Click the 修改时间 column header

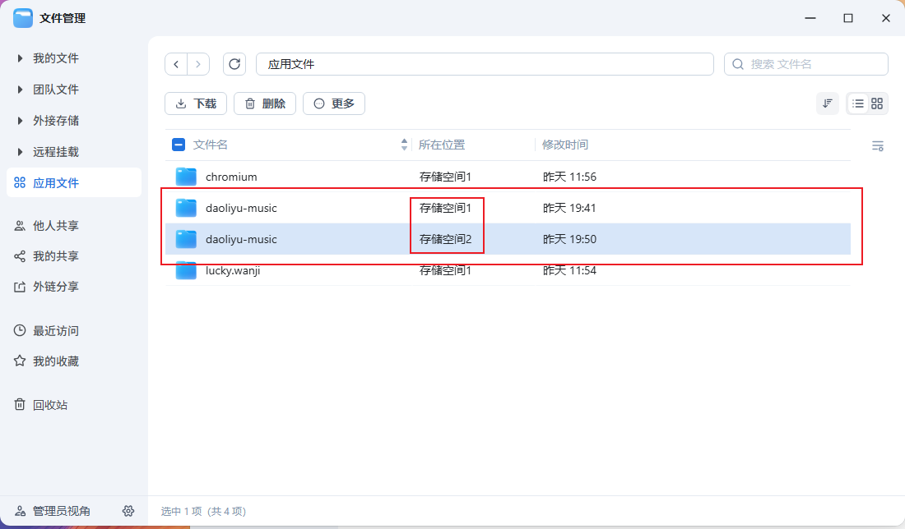click(x=565, y=145)
